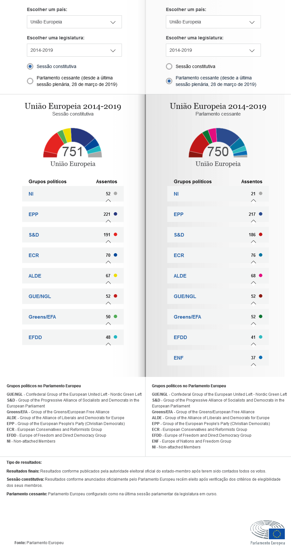291x549 pixels.
Task: Click the blue ENF dot in right list
Action: [x=261, y=358]
